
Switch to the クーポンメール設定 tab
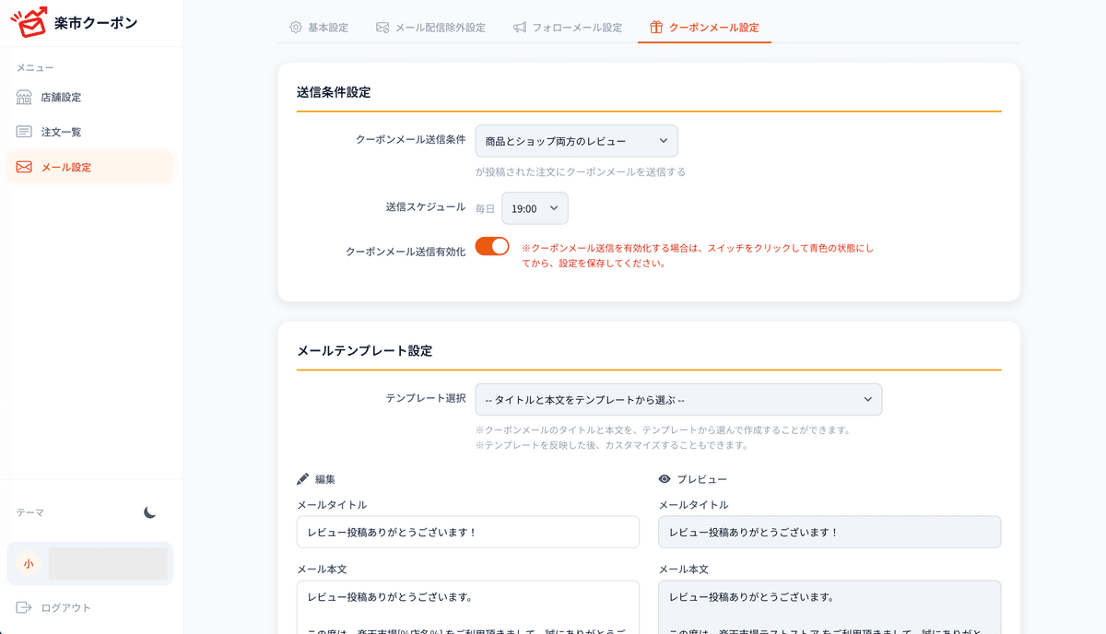click(x=704, y=28)
